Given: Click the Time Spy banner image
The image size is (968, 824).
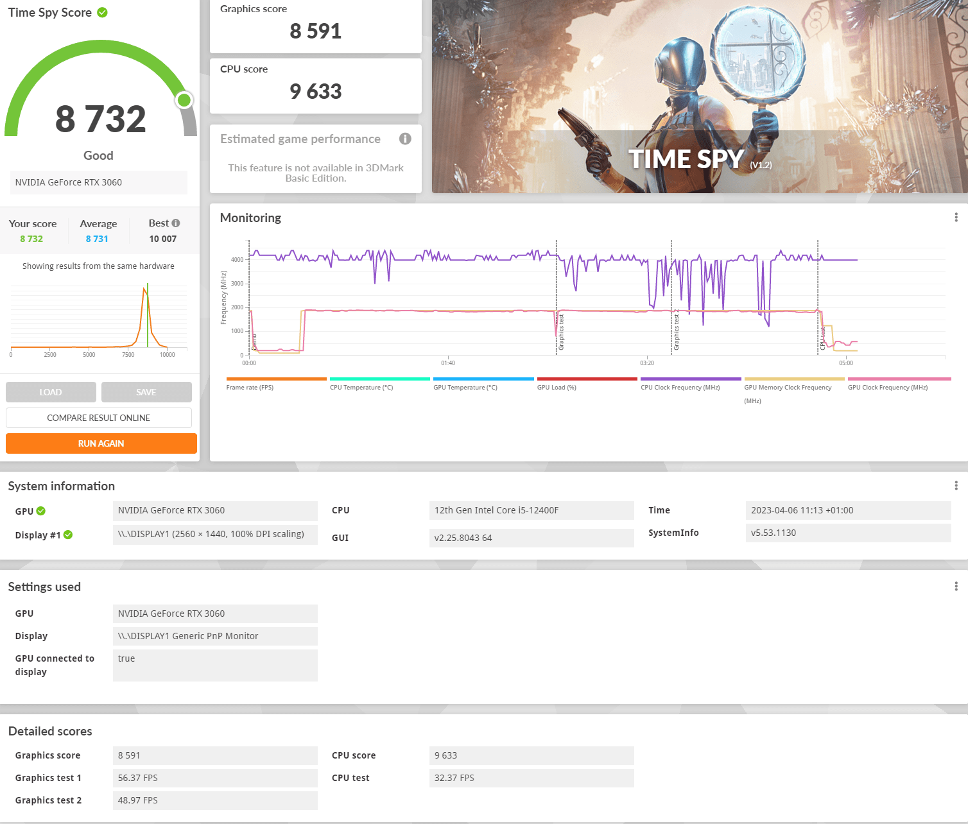Looking at the screenshot, I should pyautogui.click(x=699, y=96).
